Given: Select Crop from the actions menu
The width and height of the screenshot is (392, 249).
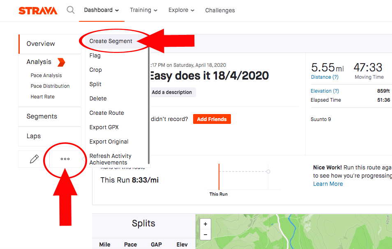Looking at the screenshot, I should pyautogui.click(x=96, y=70).
